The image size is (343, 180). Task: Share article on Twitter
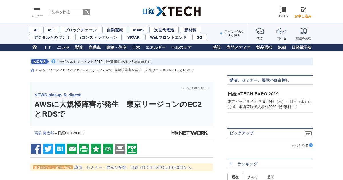[48, 149]
